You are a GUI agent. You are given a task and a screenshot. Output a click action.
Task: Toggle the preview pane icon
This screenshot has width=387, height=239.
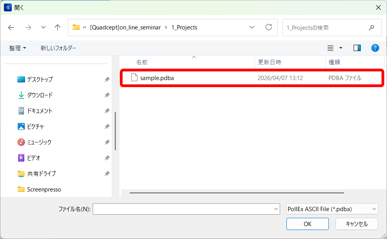coord(357,48)
